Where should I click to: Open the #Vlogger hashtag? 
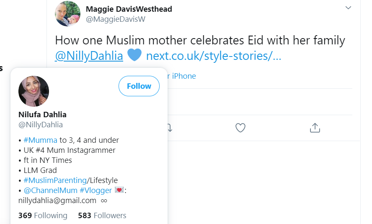[x=96, y=190]
